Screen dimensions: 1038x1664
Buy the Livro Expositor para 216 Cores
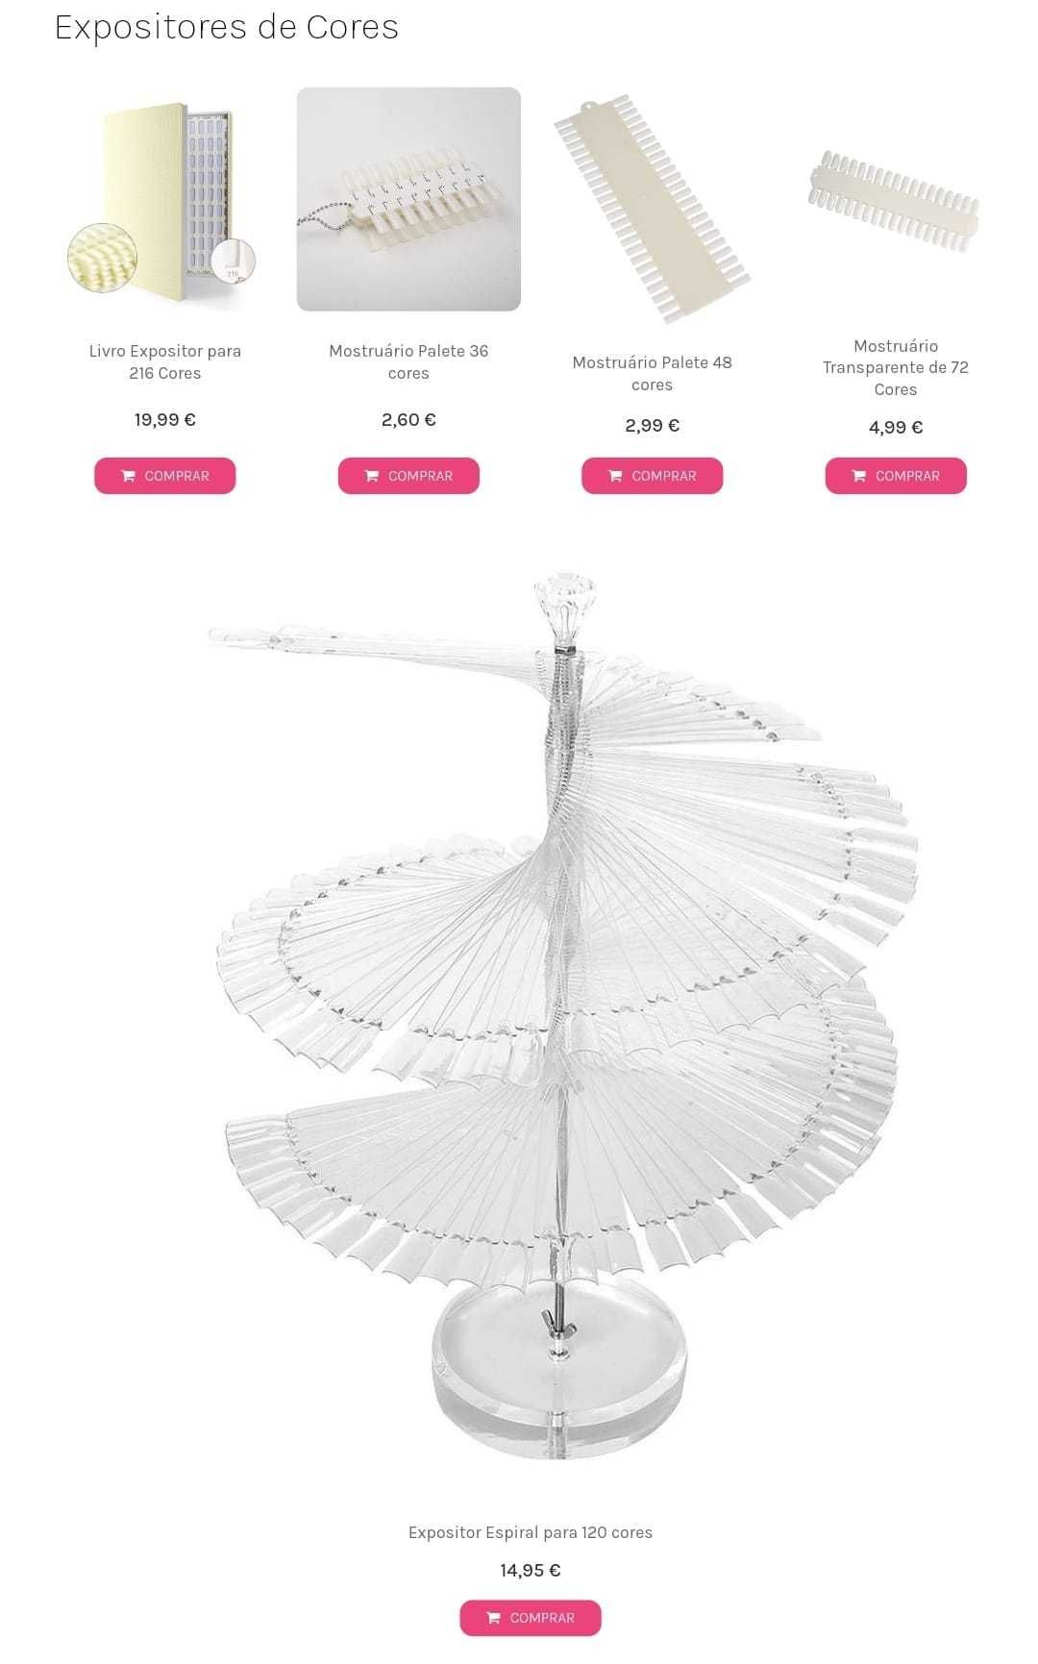tap(165, 476)
